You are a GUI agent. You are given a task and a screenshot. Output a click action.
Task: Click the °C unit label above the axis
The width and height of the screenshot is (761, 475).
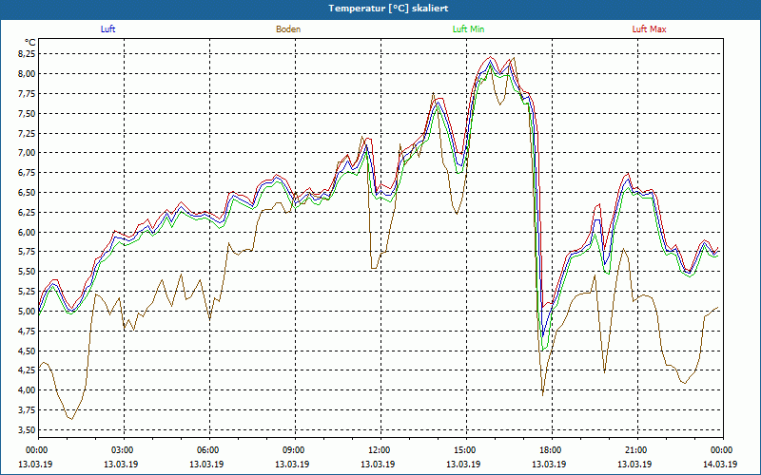(x=30, y=43)
